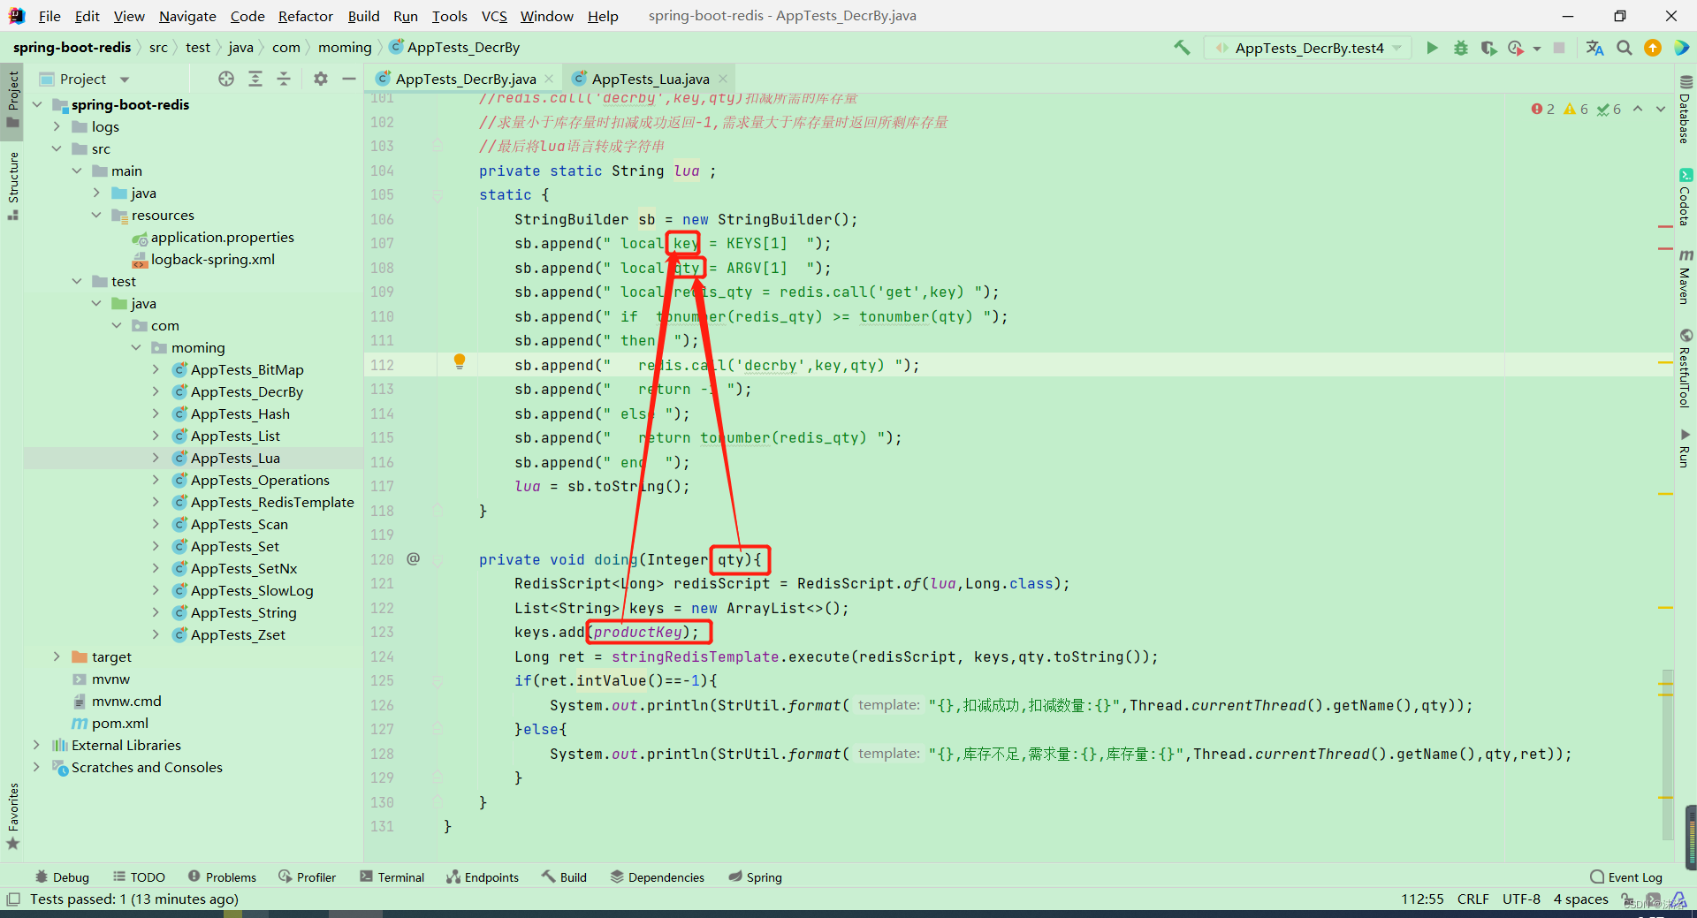
Task: Open the Spring tool window
Action: (756, 877)
